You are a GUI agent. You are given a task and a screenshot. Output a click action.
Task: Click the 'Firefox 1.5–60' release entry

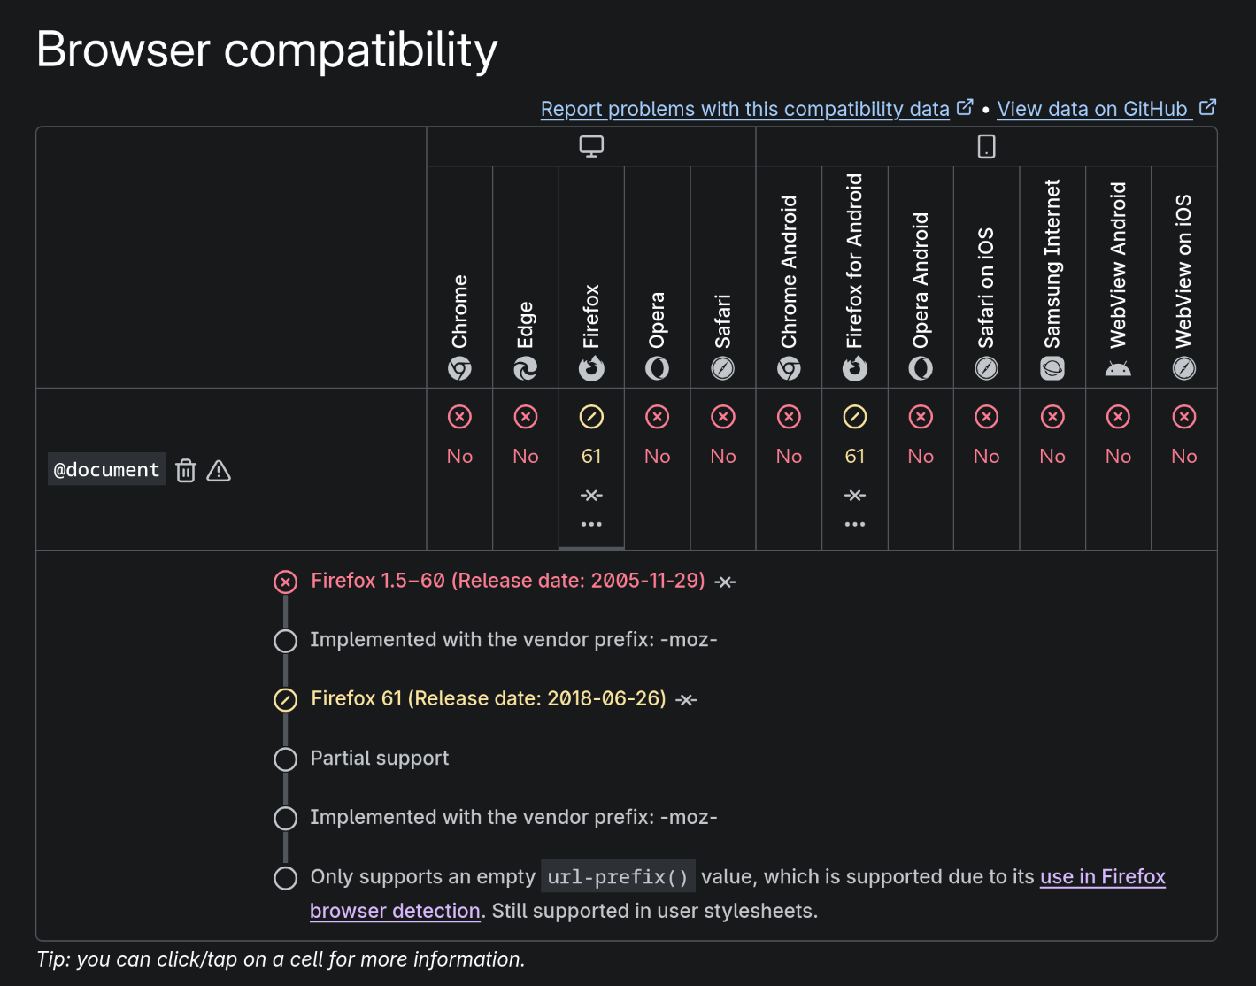pyautogui.click(x=507, y=581)
